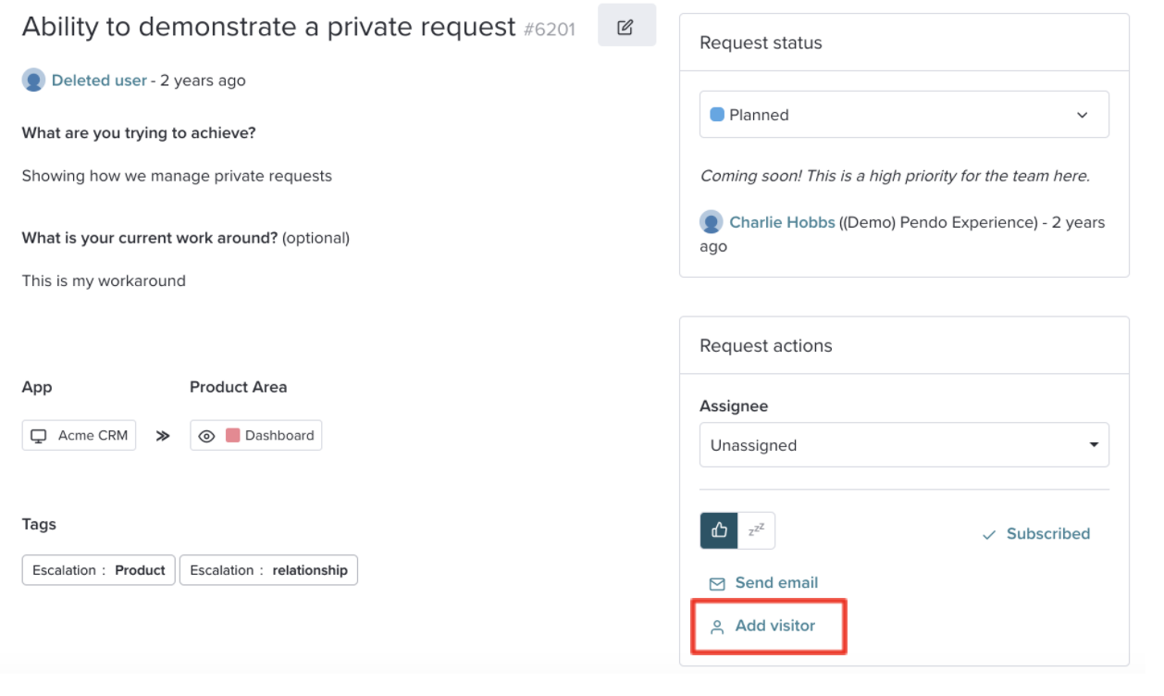Click the snooze zzz button

click(x=757, y=530)
